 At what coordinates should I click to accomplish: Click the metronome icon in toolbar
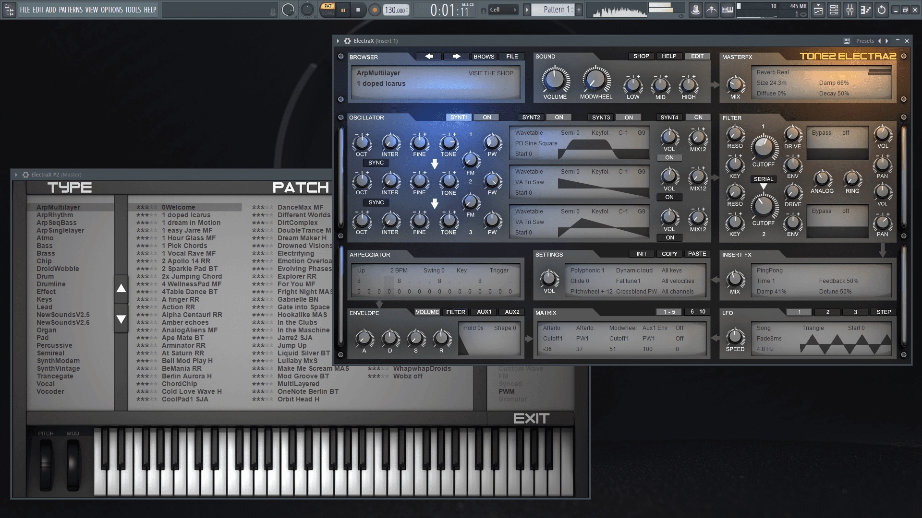pyautogui.click(x=695, y=10)
